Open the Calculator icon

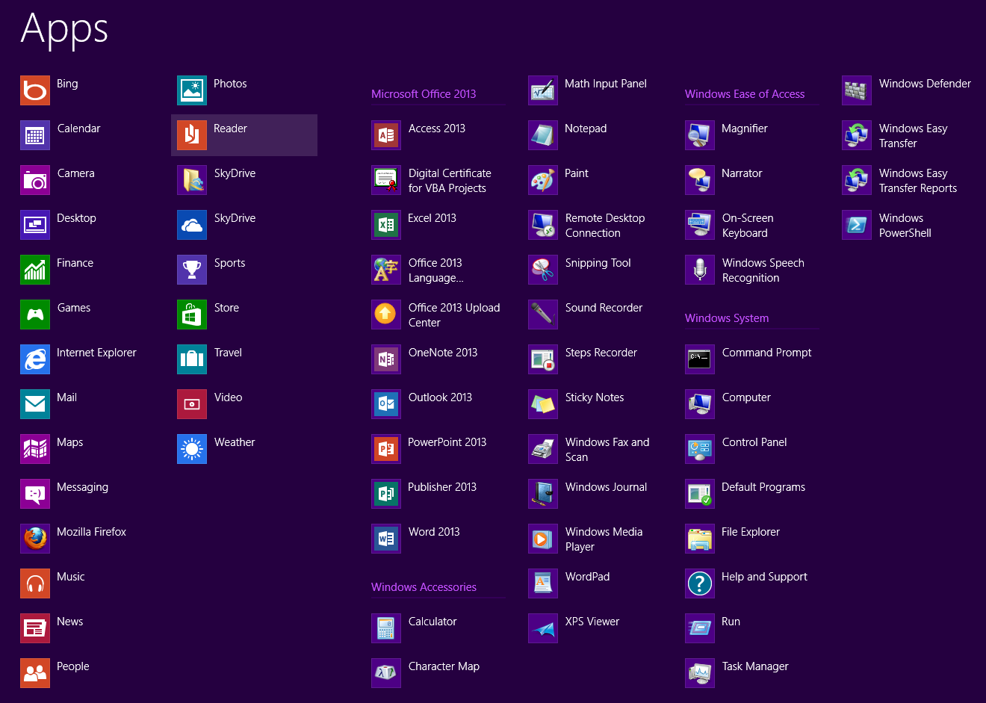pyautogui.click(x=386, y=628)
